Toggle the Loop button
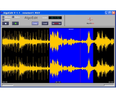 tap(35, 23)
